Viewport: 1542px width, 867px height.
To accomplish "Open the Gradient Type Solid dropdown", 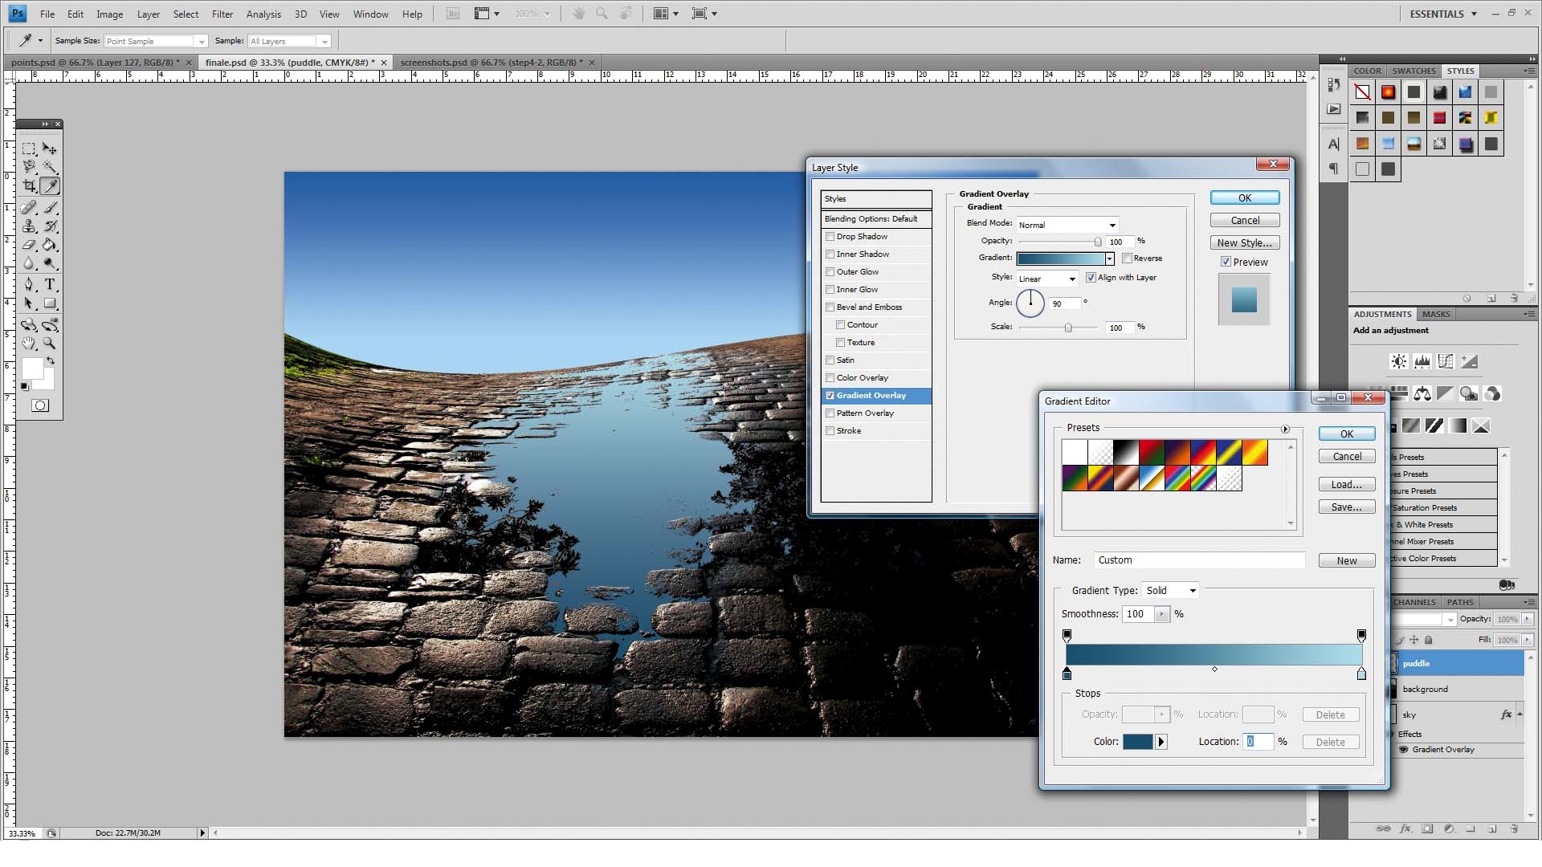I will [1171, 591].
